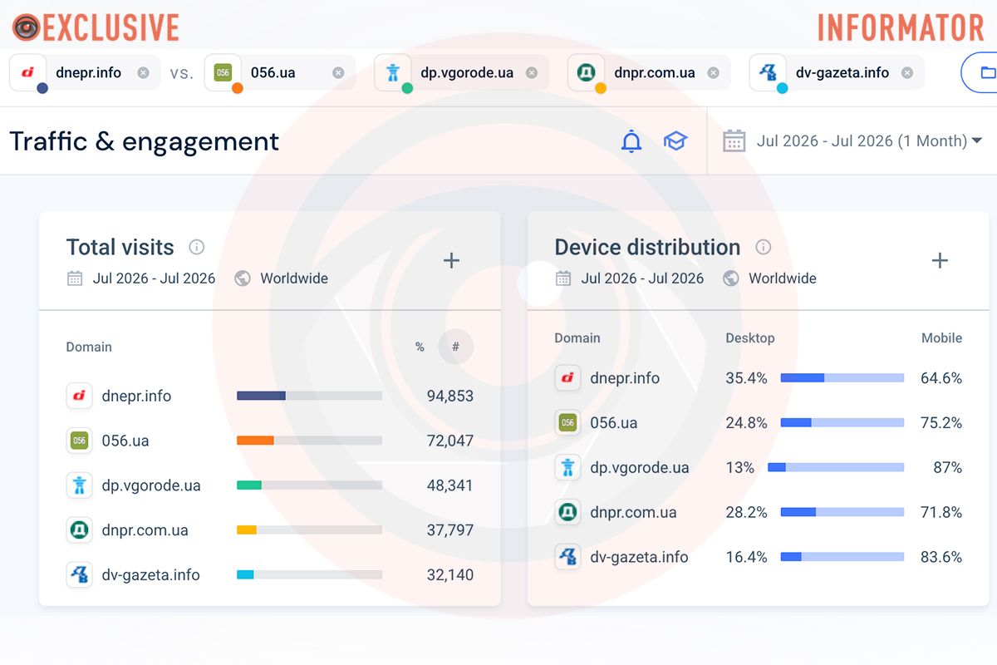Click the folder button at top right

(x=980, y=73)
